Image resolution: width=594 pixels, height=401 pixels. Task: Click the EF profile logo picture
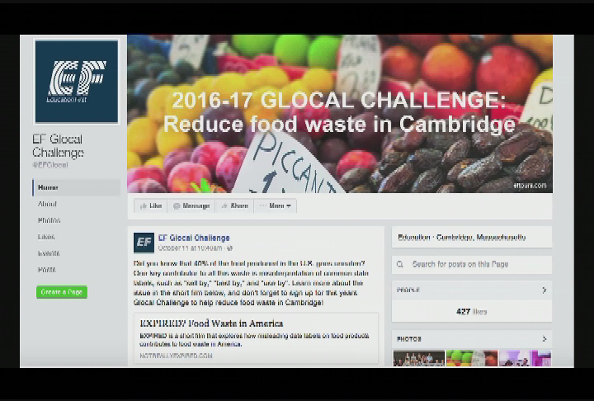[x=77, y=81]
